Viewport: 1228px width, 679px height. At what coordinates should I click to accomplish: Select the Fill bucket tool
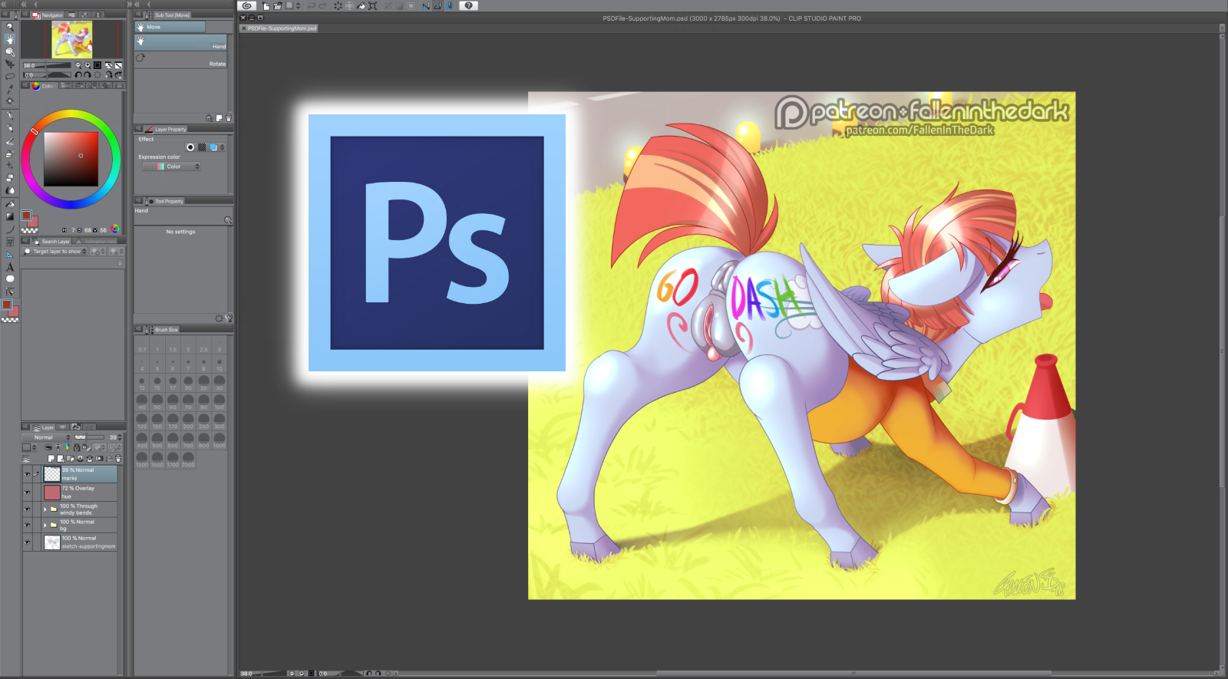click(10, 205)
